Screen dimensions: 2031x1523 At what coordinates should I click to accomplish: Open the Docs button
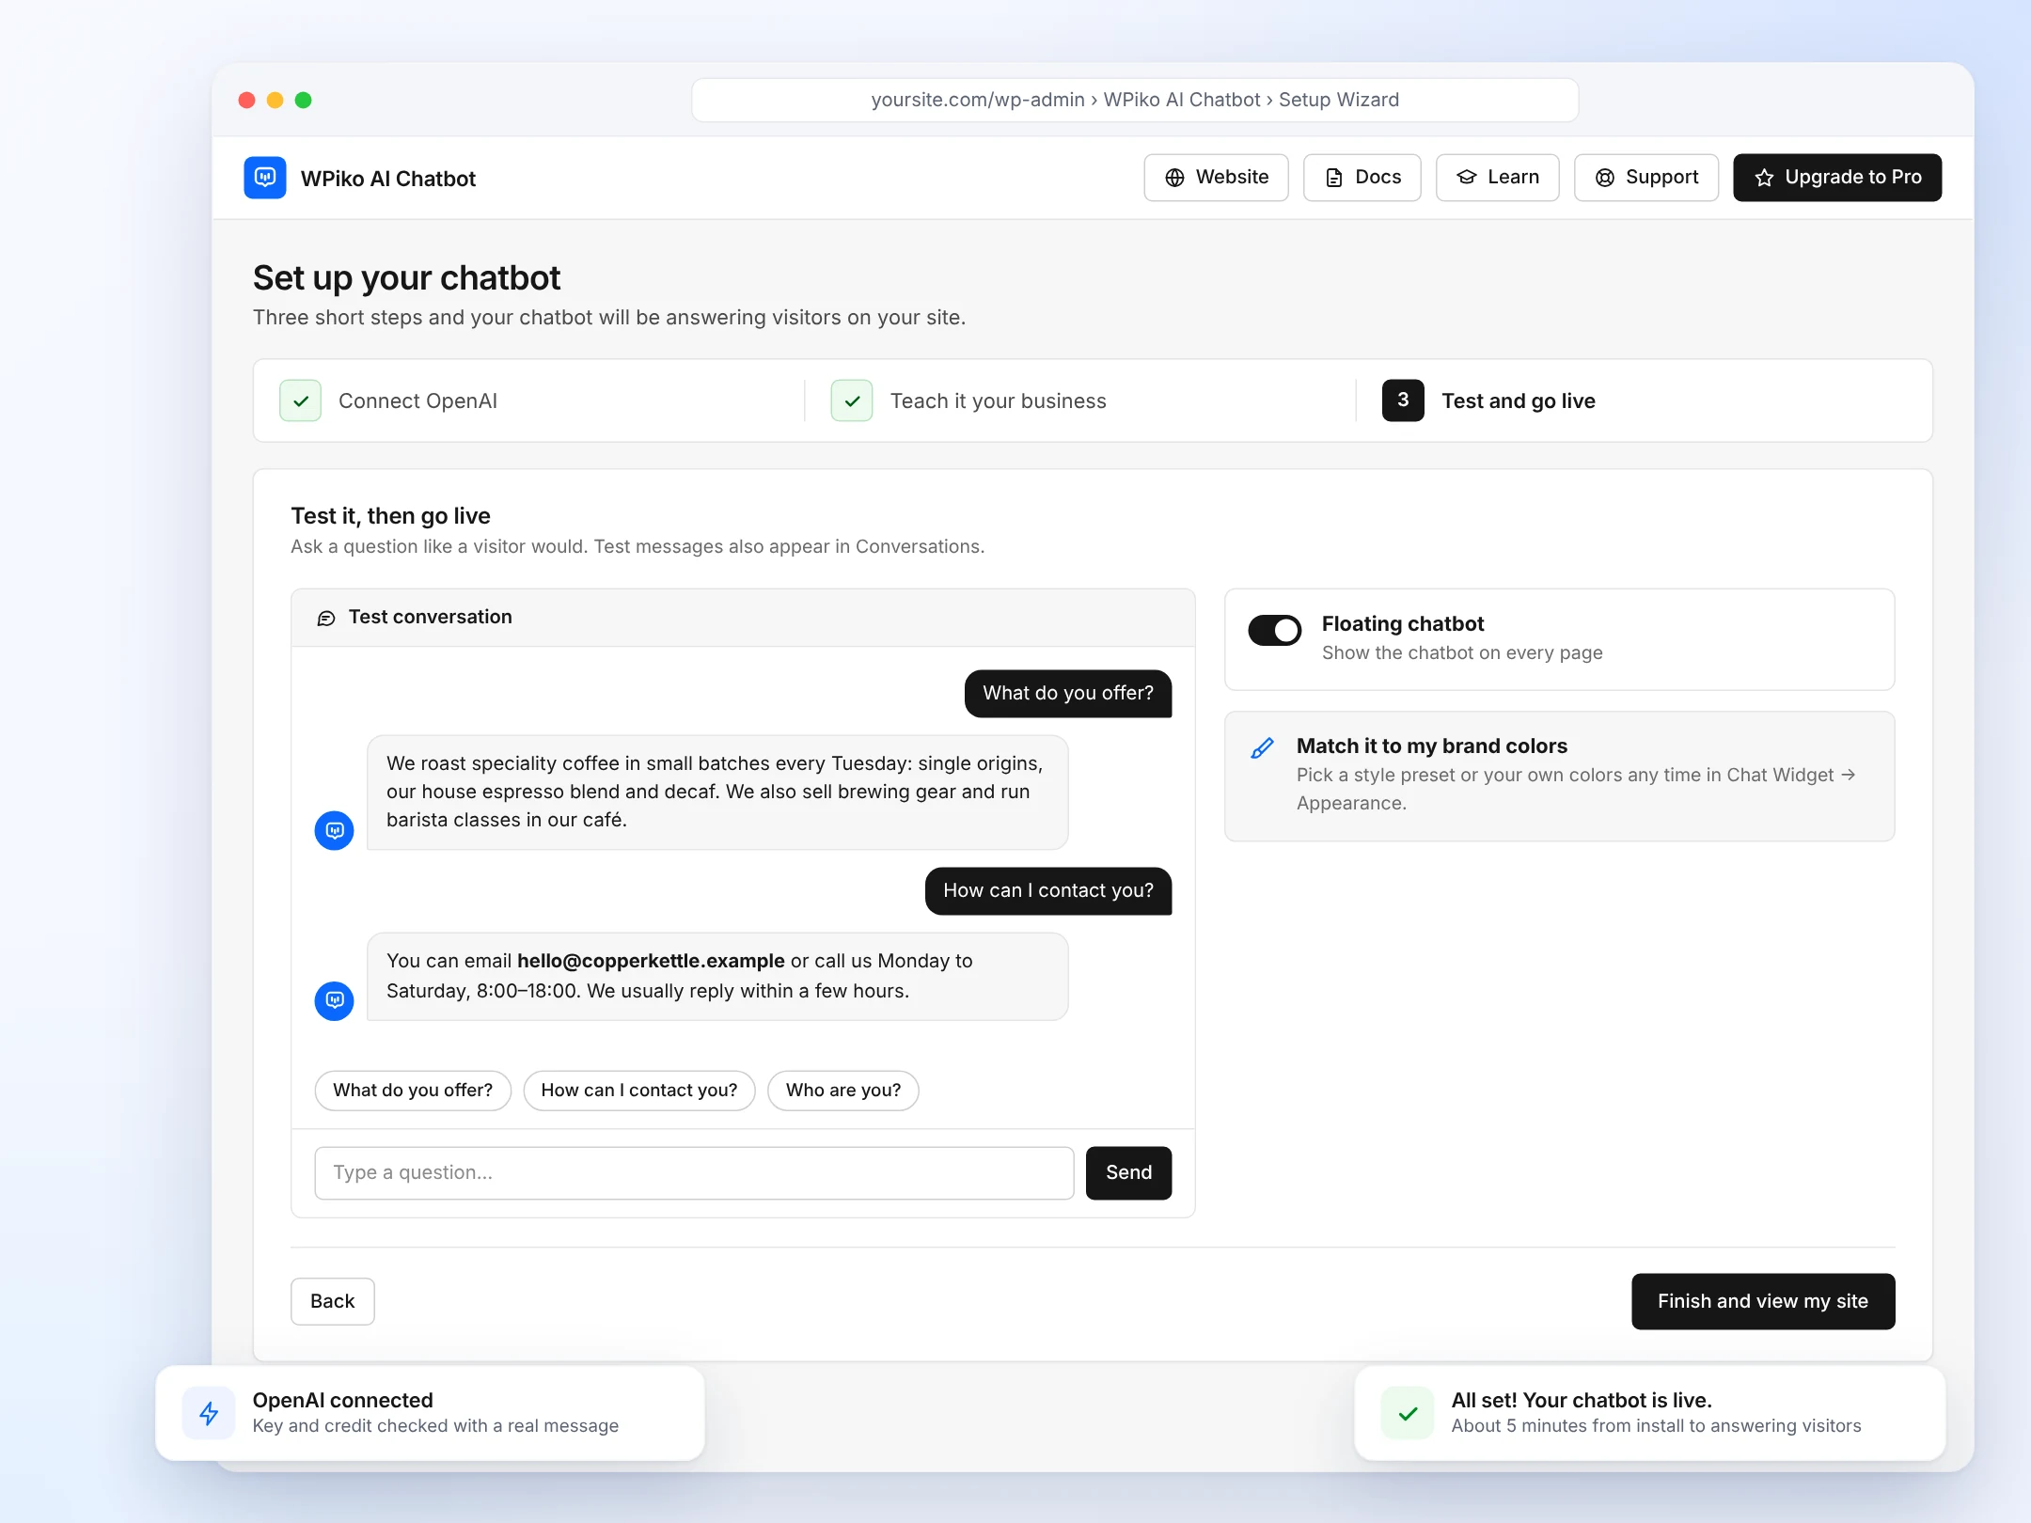point(1362,178)
